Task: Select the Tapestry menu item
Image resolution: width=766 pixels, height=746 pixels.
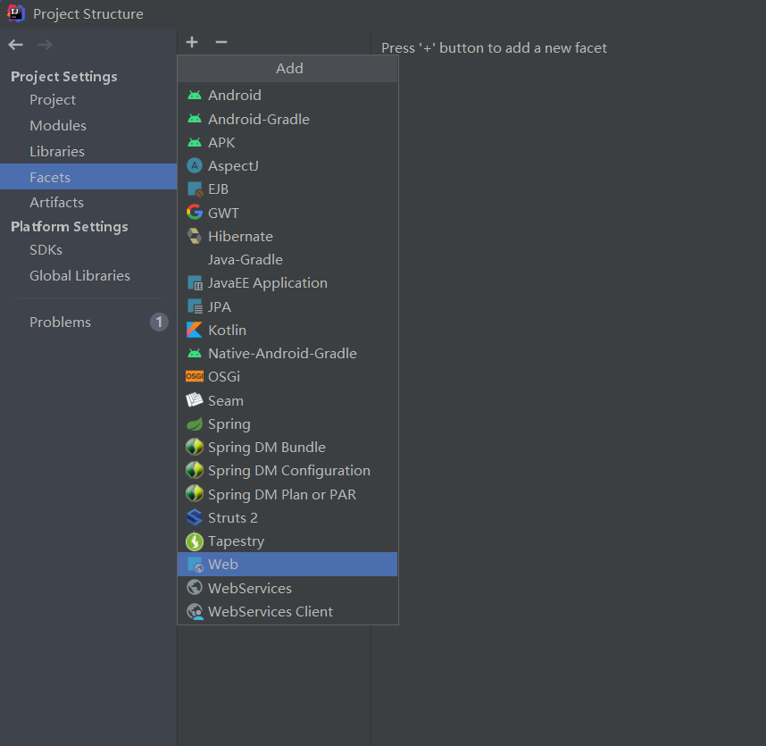Action: point(287,541)
